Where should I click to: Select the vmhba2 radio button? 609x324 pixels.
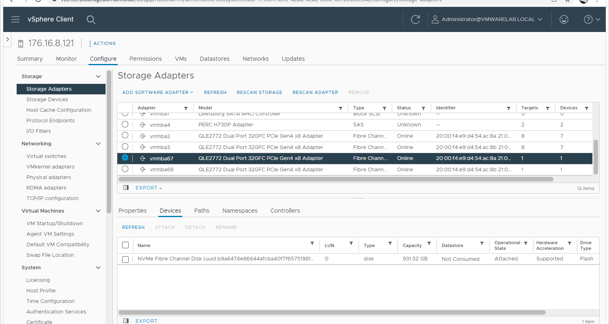click(x=125, y=135)
